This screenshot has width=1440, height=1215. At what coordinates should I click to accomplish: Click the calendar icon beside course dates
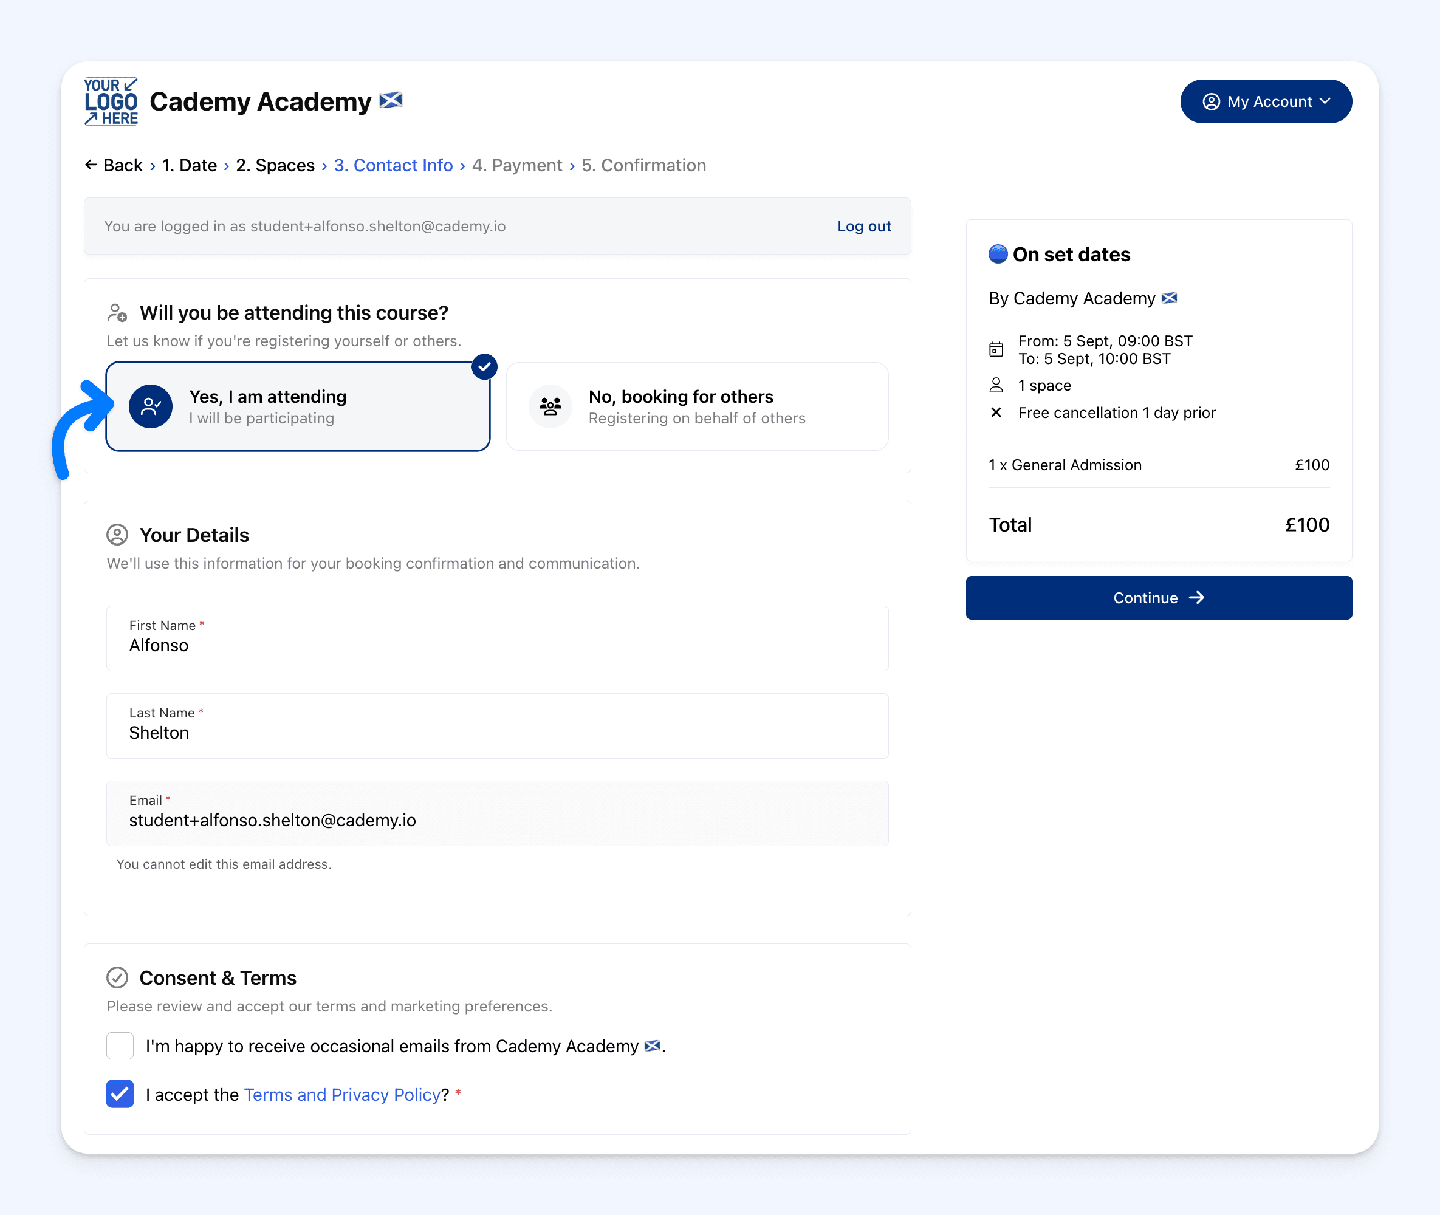(996, 349)
